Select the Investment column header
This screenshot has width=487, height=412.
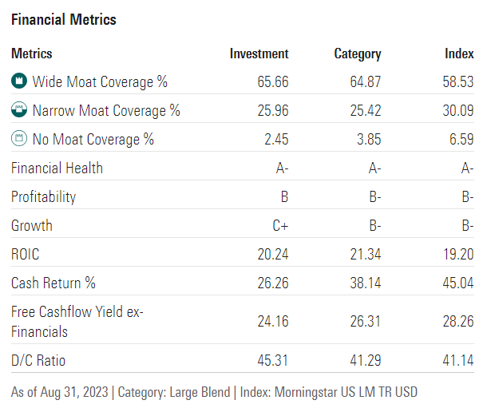[259, 53]
